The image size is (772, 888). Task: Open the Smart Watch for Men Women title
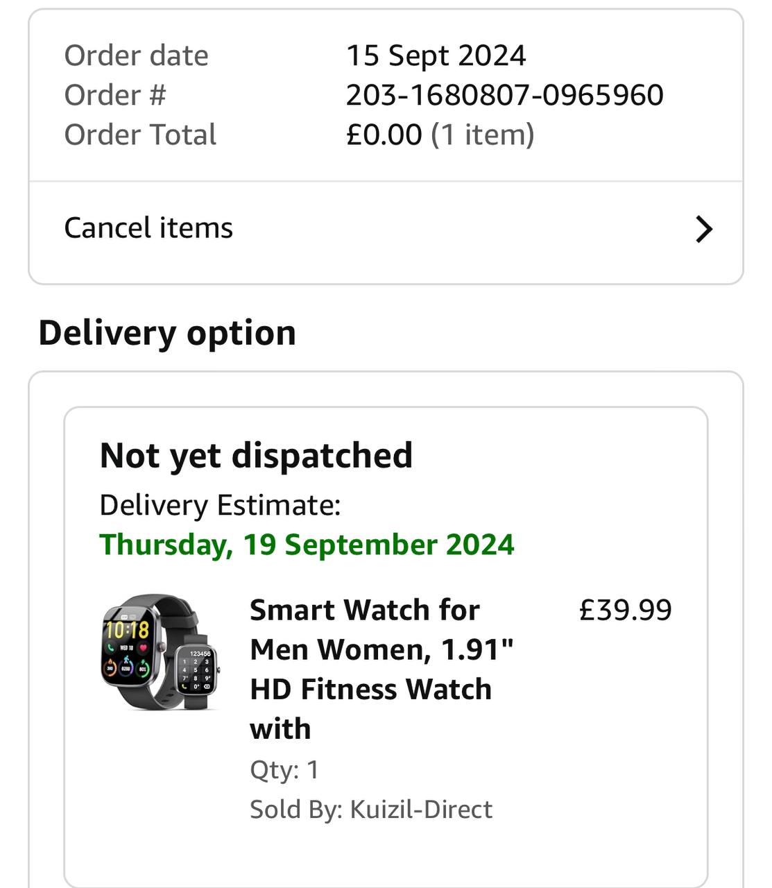click(x=381, y=669)
